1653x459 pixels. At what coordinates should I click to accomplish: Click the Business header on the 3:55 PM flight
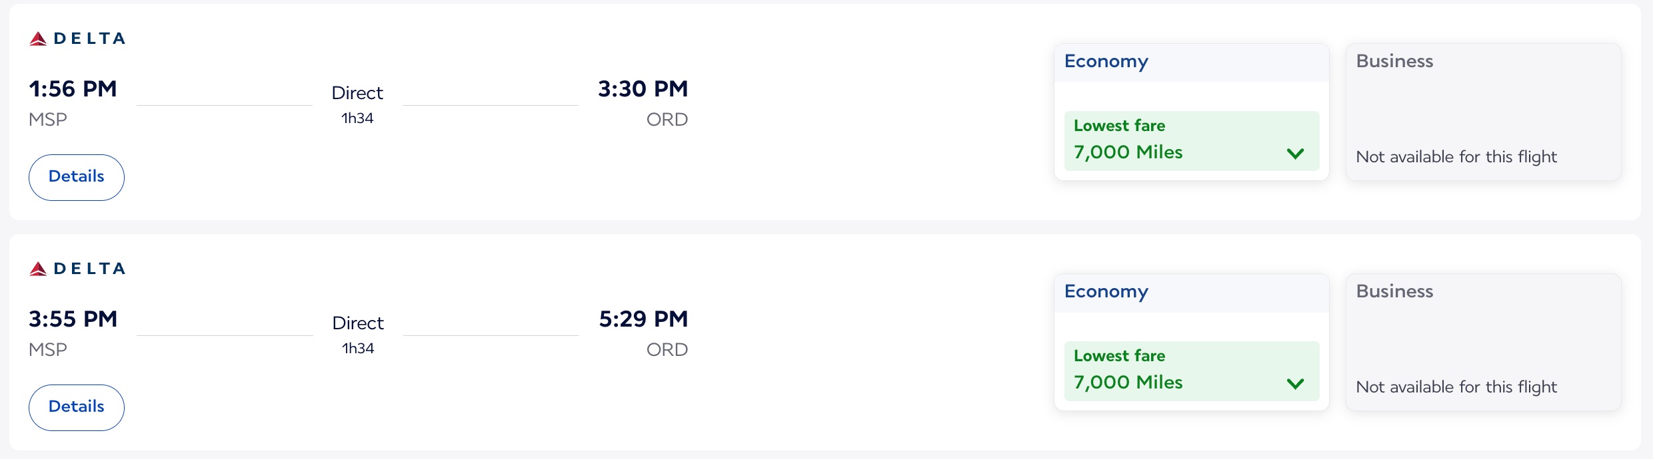pyautogui.click(x=1394, y=291)
